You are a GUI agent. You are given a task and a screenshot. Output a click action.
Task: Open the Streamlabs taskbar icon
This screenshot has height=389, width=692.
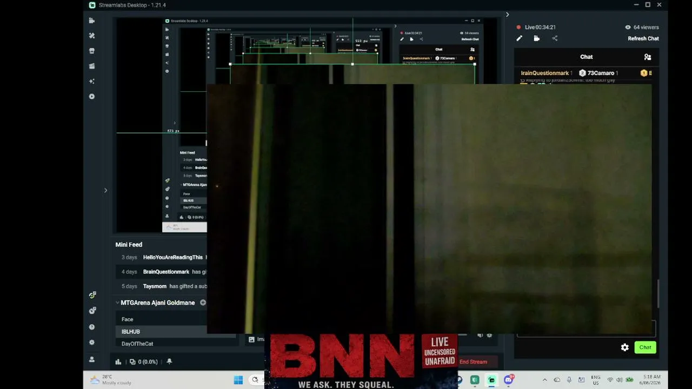491,380
